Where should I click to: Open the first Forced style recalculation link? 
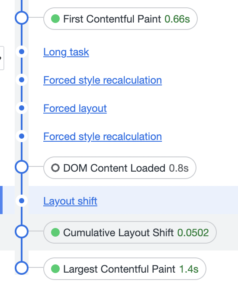point(103,80)
